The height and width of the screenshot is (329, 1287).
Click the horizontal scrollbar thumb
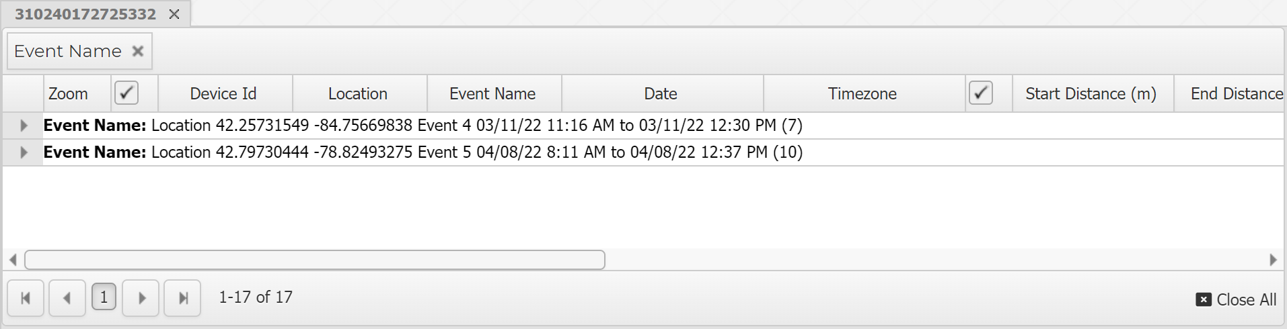314,259
